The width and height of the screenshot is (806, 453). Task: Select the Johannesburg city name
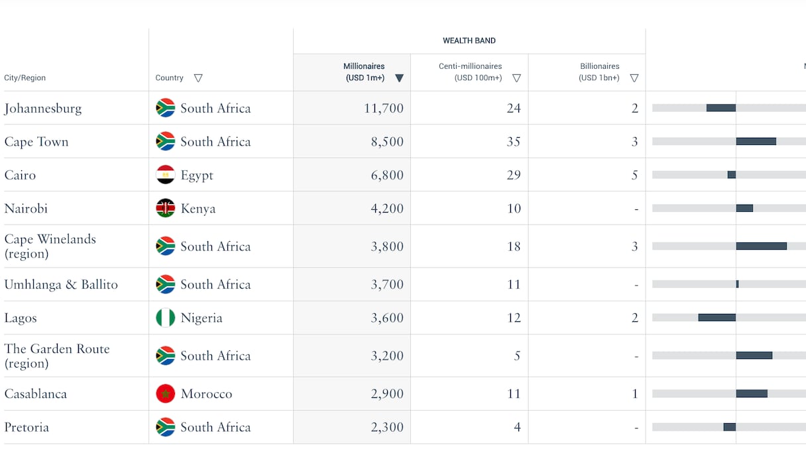click(43, 109)
